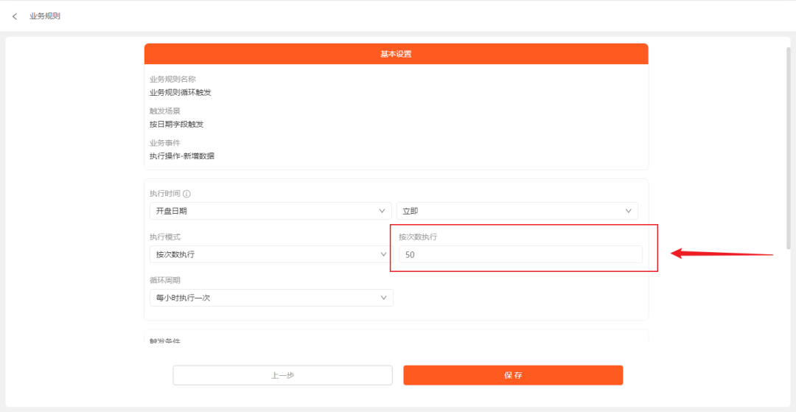Click the 基本设置 orange header
Viewport: 796px width, 412px height.
[396, 54]
